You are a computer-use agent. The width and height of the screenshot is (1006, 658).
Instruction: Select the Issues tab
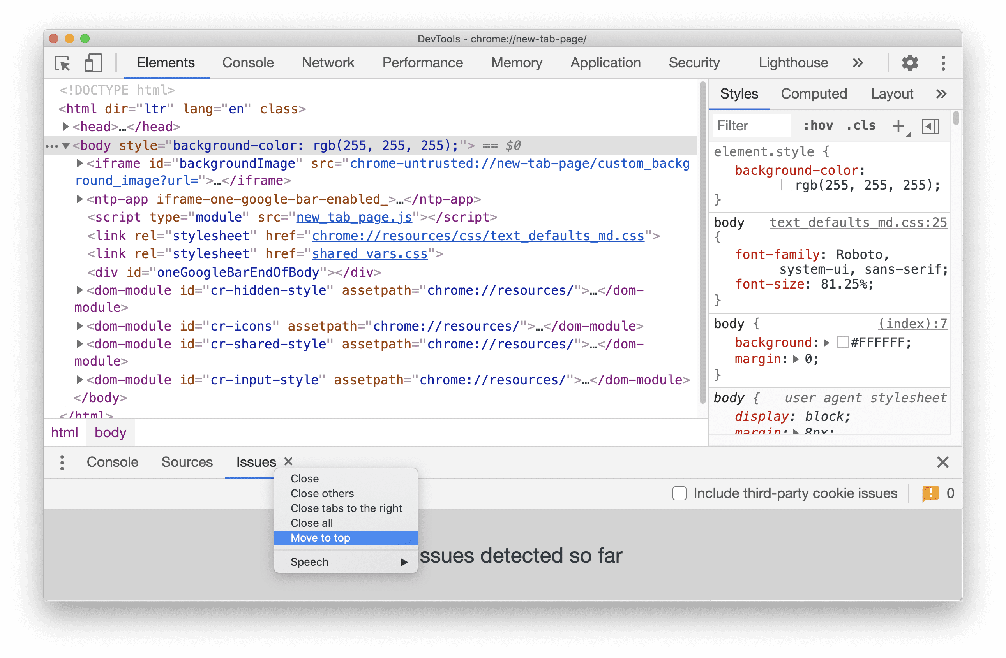click(256, 462)
